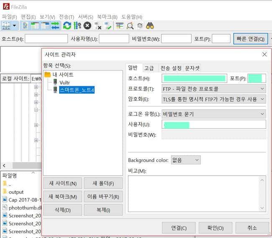Click the disconnect from server icon
Viewport: 272px width, 238px height.
pyautogui.click(x=98, y=26)
